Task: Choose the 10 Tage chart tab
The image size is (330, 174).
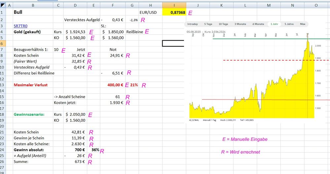Action: (223, 24)
